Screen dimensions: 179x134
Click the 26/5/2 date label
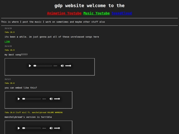point(8,79)
